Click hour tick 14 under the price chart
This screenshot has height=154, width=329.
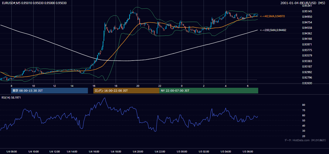coord(72,86)
